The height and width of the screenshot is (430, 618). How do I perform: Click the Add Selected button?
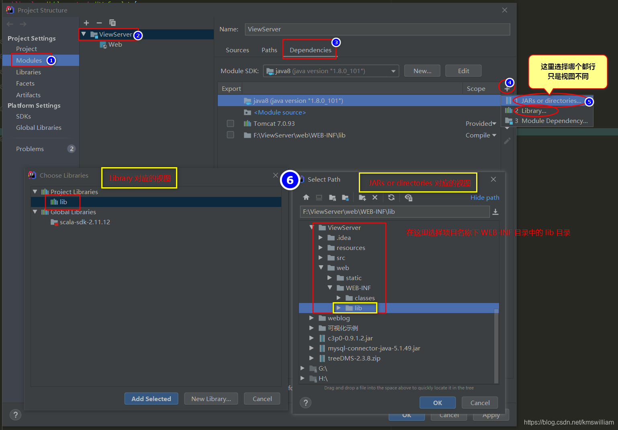tap(151, 399)
